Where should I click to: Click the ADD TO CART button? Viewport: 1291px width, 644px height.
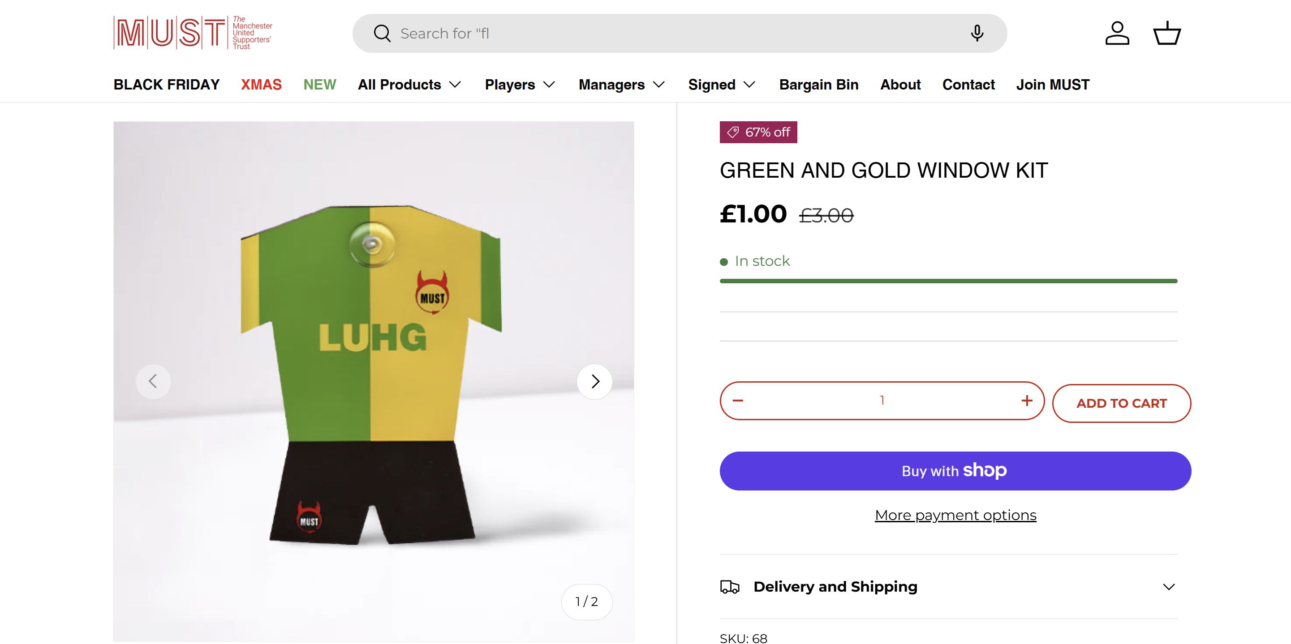(x=1121, y=403)
